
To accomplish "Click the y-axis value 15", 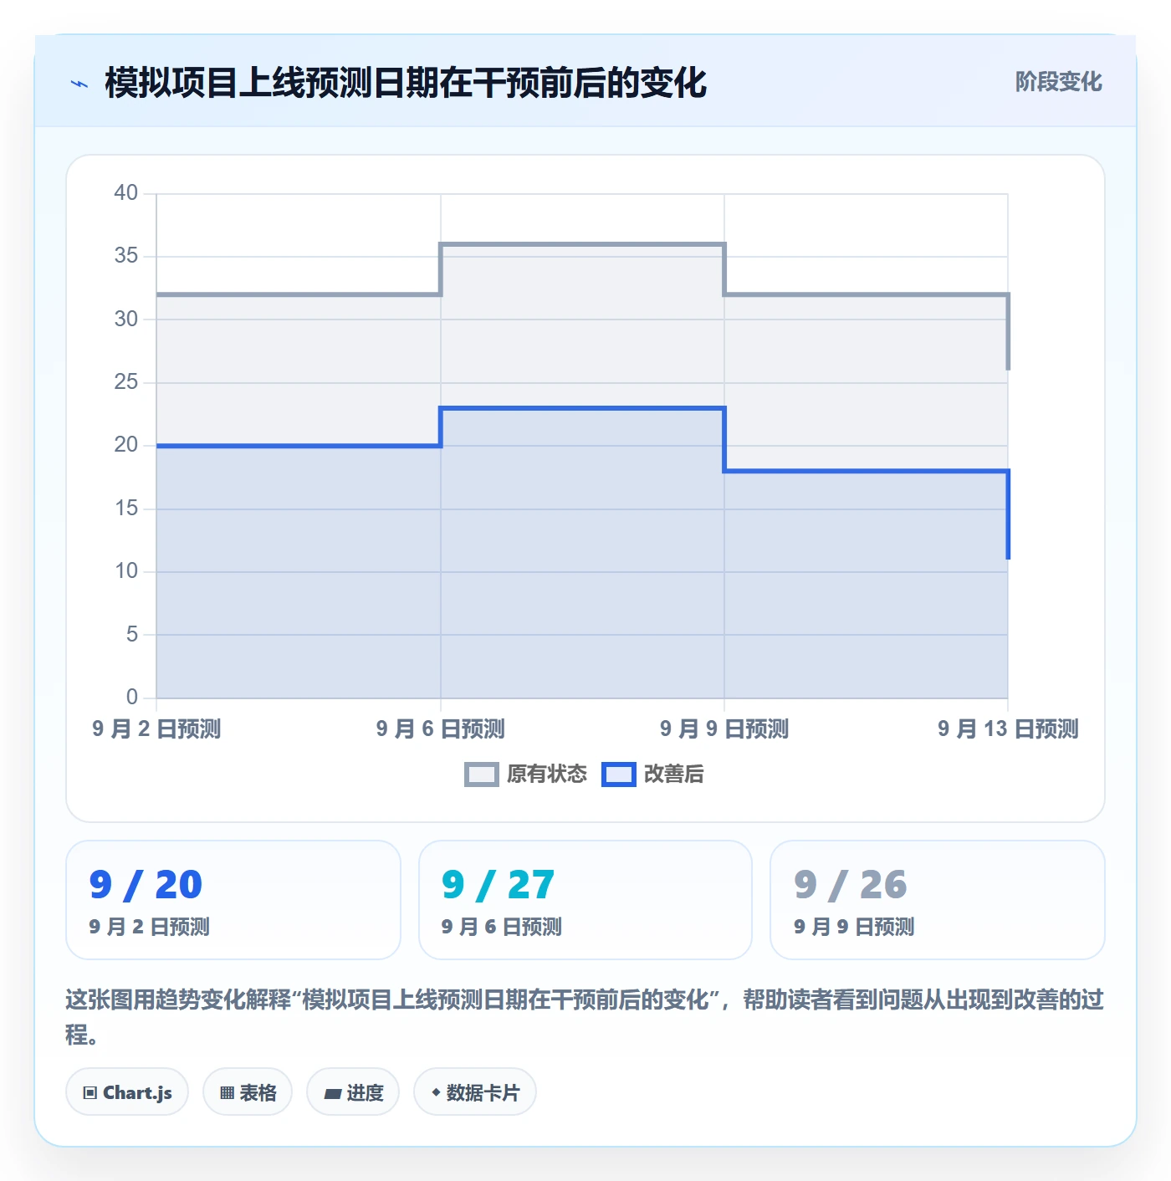I will coord(126,509).
